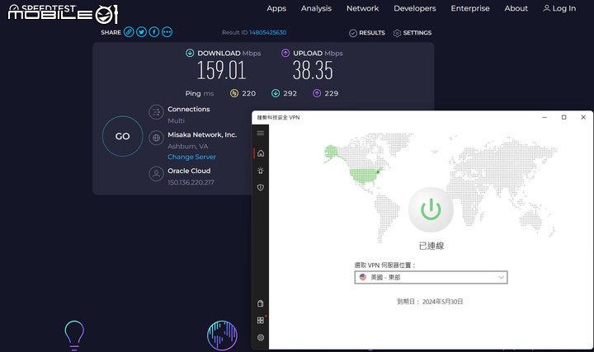Click the upload latency icon
The image size is (594, 352).
tap(317, 93)
